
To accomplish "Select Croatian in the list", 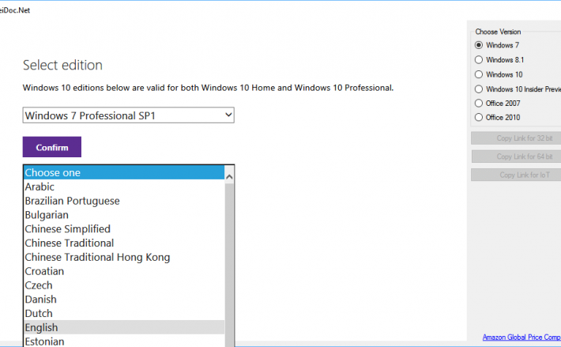I will (124, 271).
